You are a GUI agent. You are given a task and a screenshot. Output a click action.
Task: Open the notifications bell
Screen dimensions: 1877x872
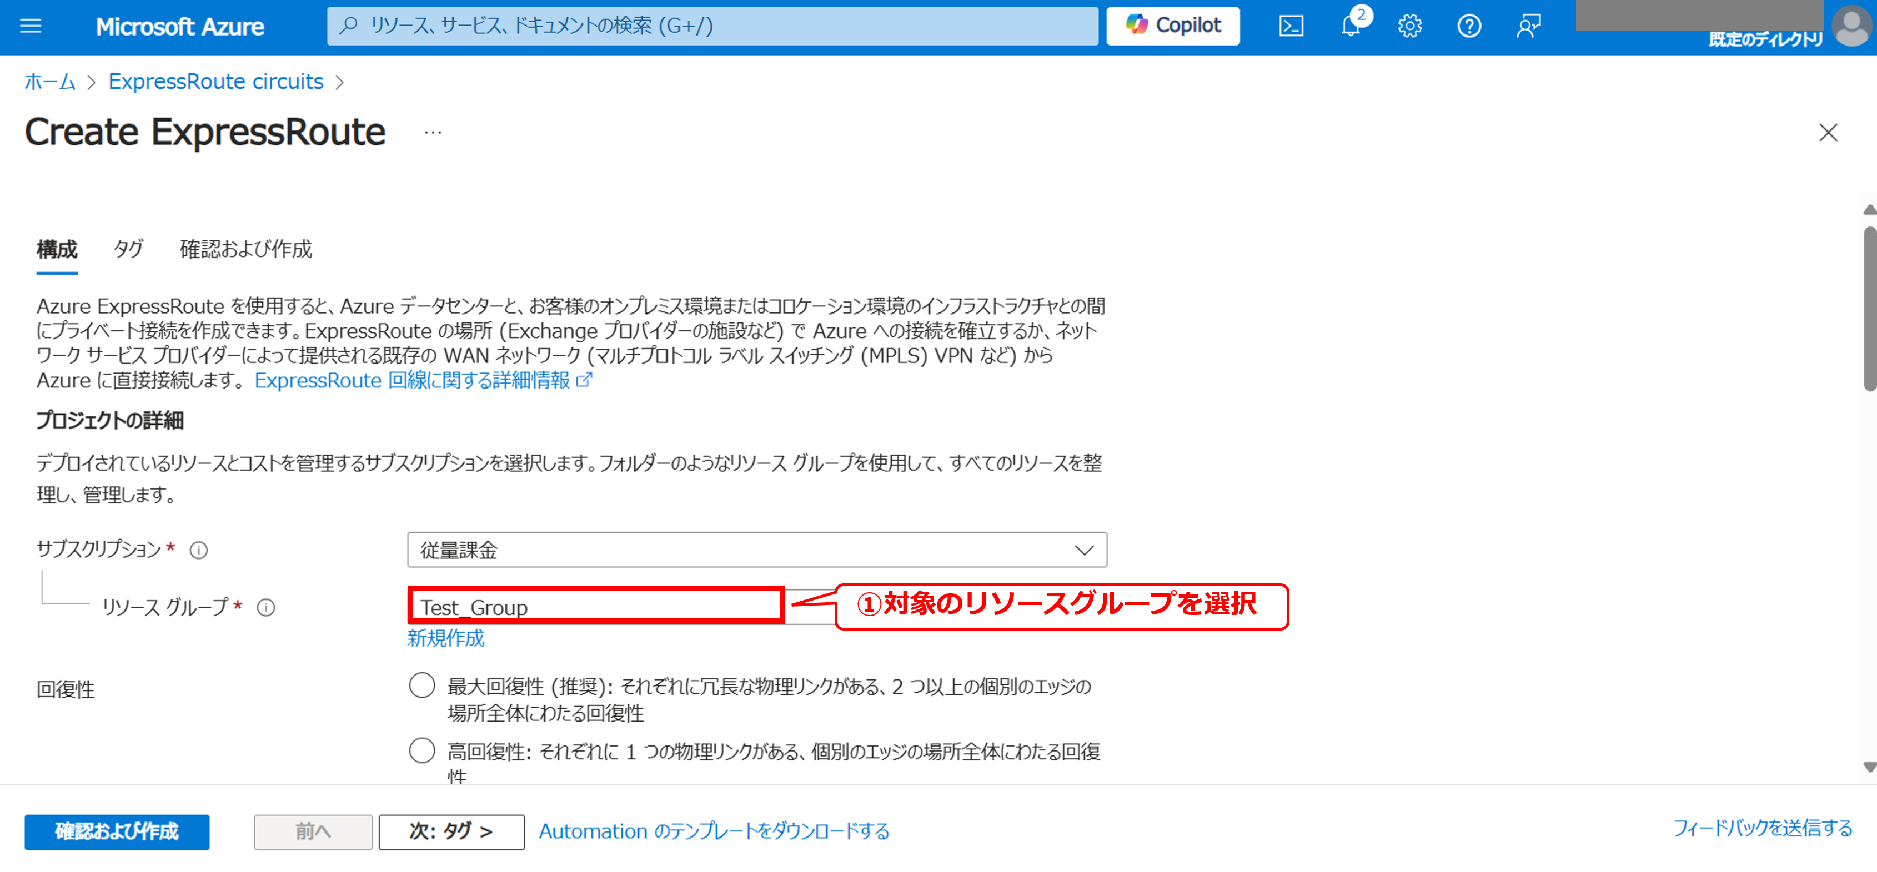click(1350, 26)
